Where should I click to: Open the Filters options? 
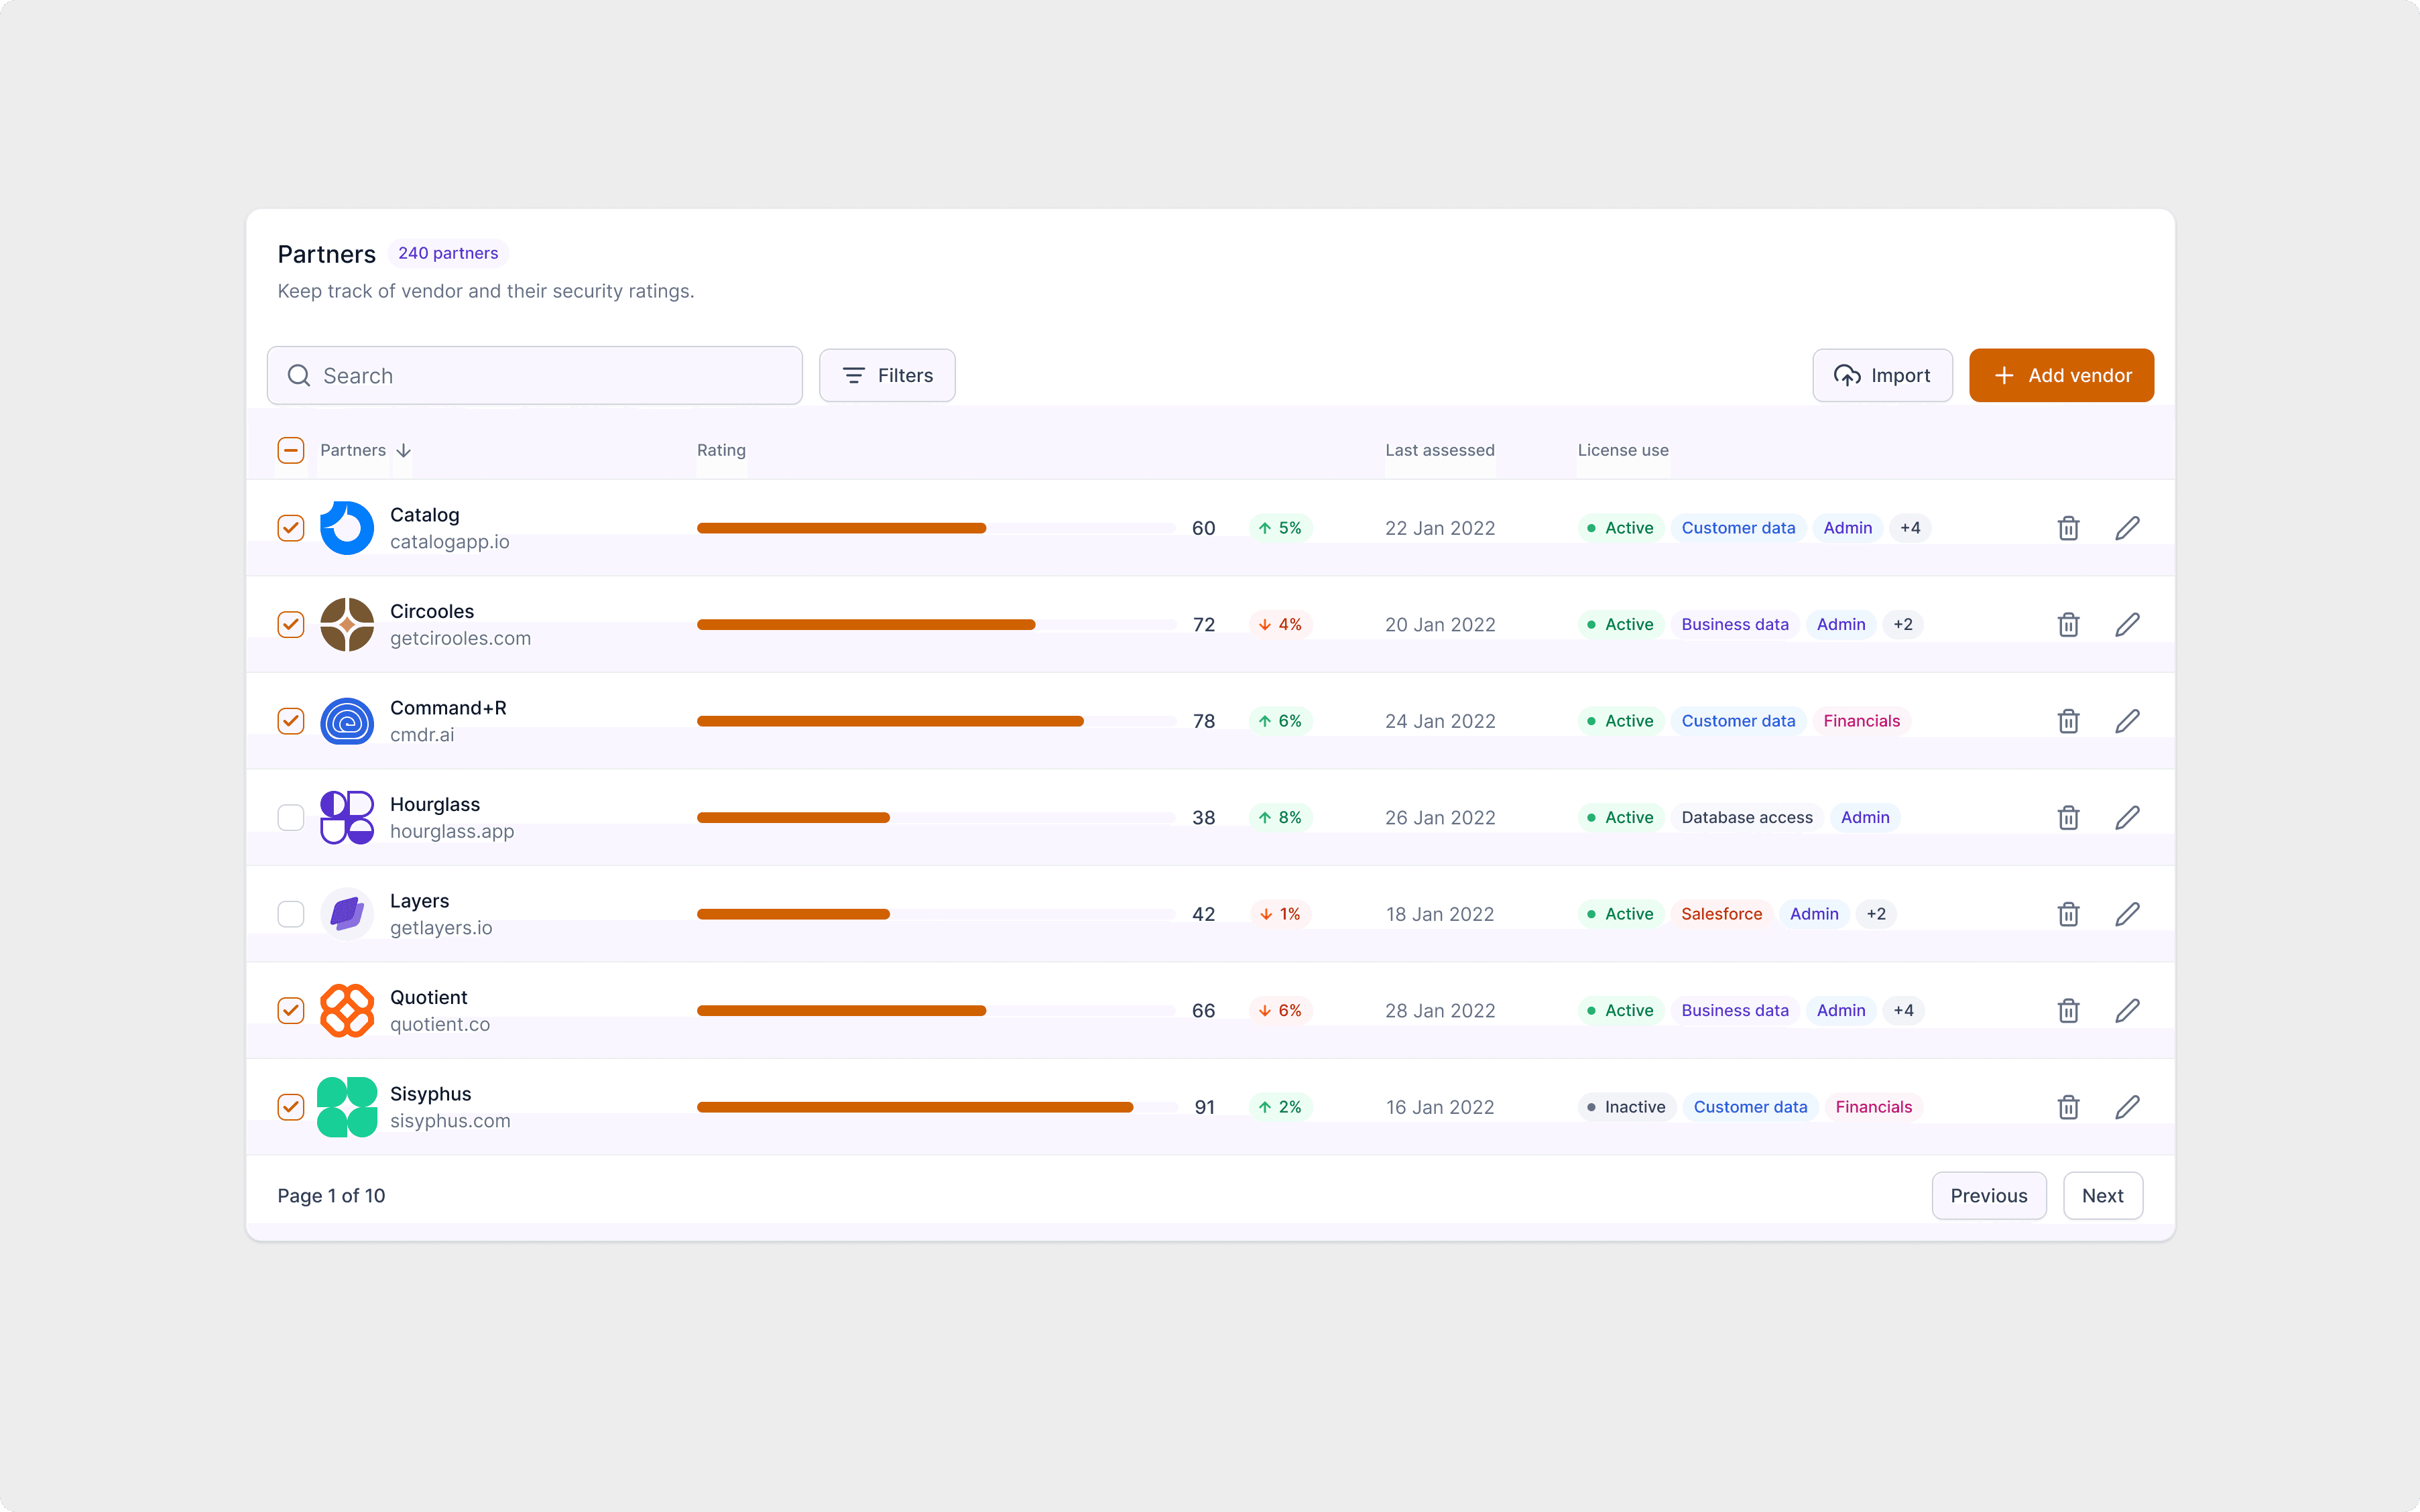click(886, 376)
